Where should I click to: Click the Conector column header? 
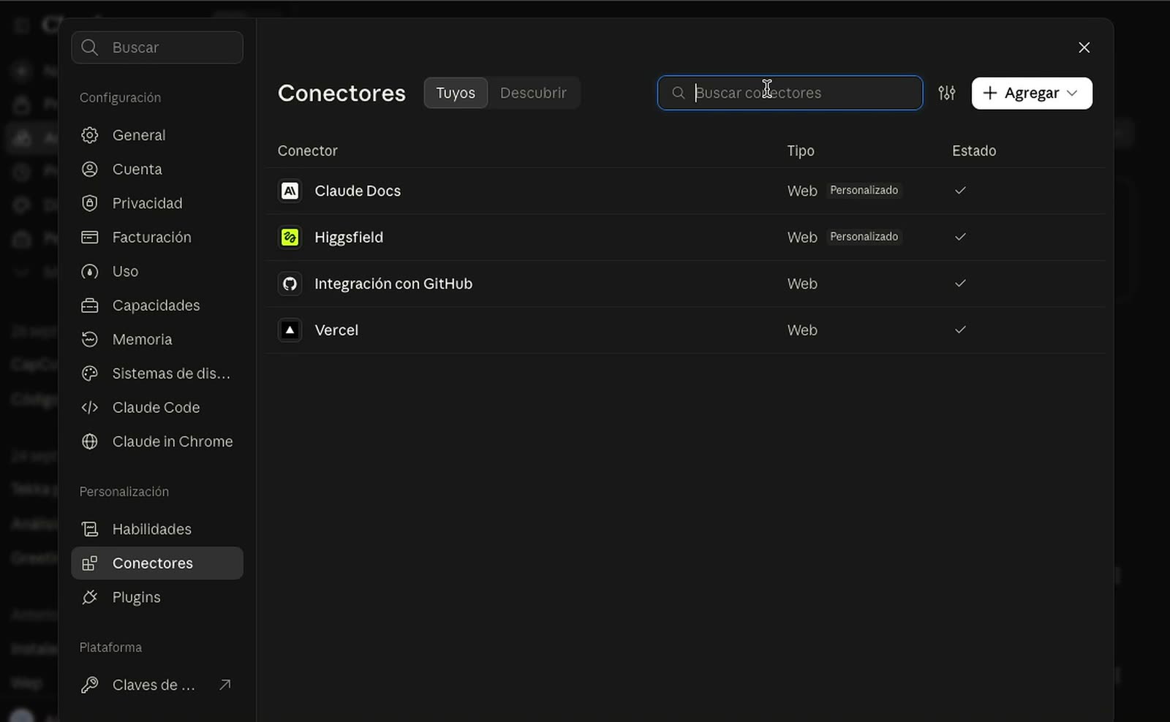coord(307,151)
